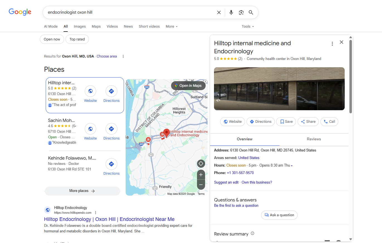Toggle the Open now filter chip
The width and height of the screenshot is (382, 243).
coord(52,39)
